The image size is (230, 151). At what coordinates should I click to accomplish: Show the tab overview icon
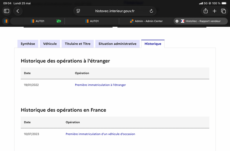223,11
